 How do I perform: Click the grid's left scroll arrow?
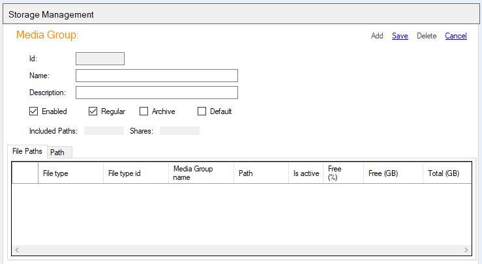tap(17, 250)
